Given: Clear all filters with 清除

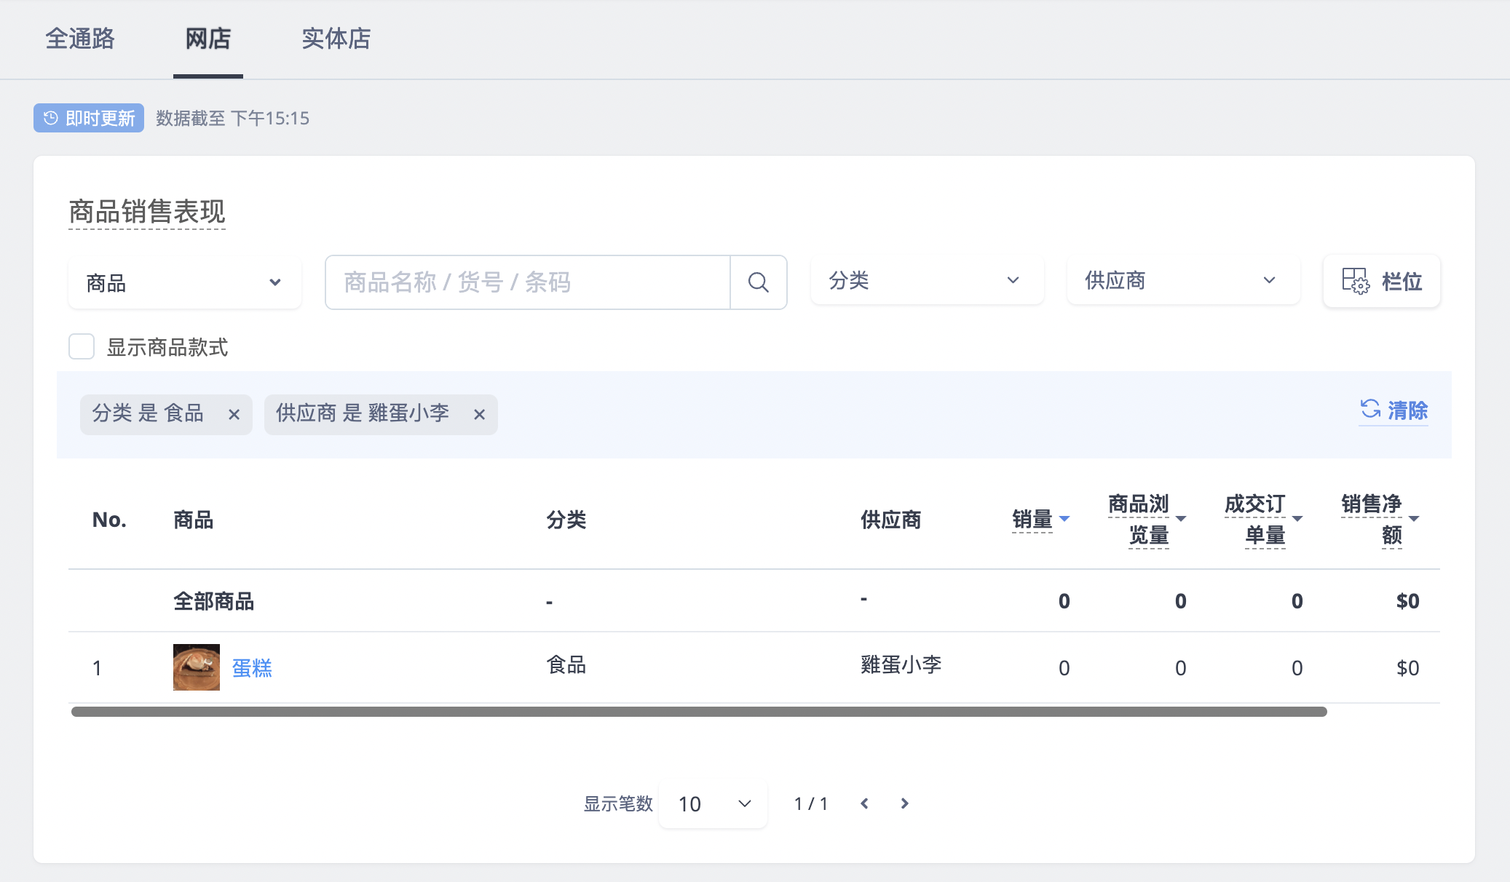Looking at the screenshot, I should coord(1394,410).
